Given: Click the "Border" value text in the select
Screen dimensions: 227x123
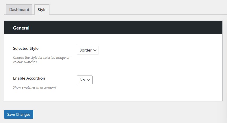Looking at the screenshot, I should 85,50.
